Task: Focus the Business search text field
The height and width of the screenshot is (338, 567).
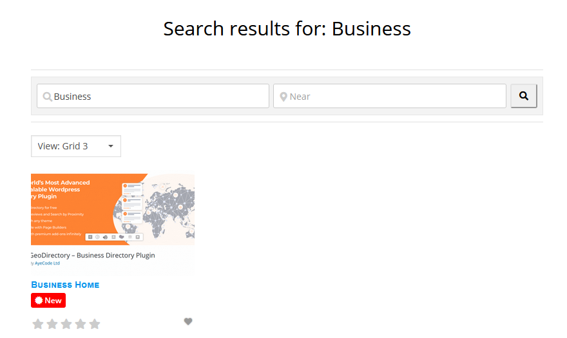Action: [x=158, y=97]
